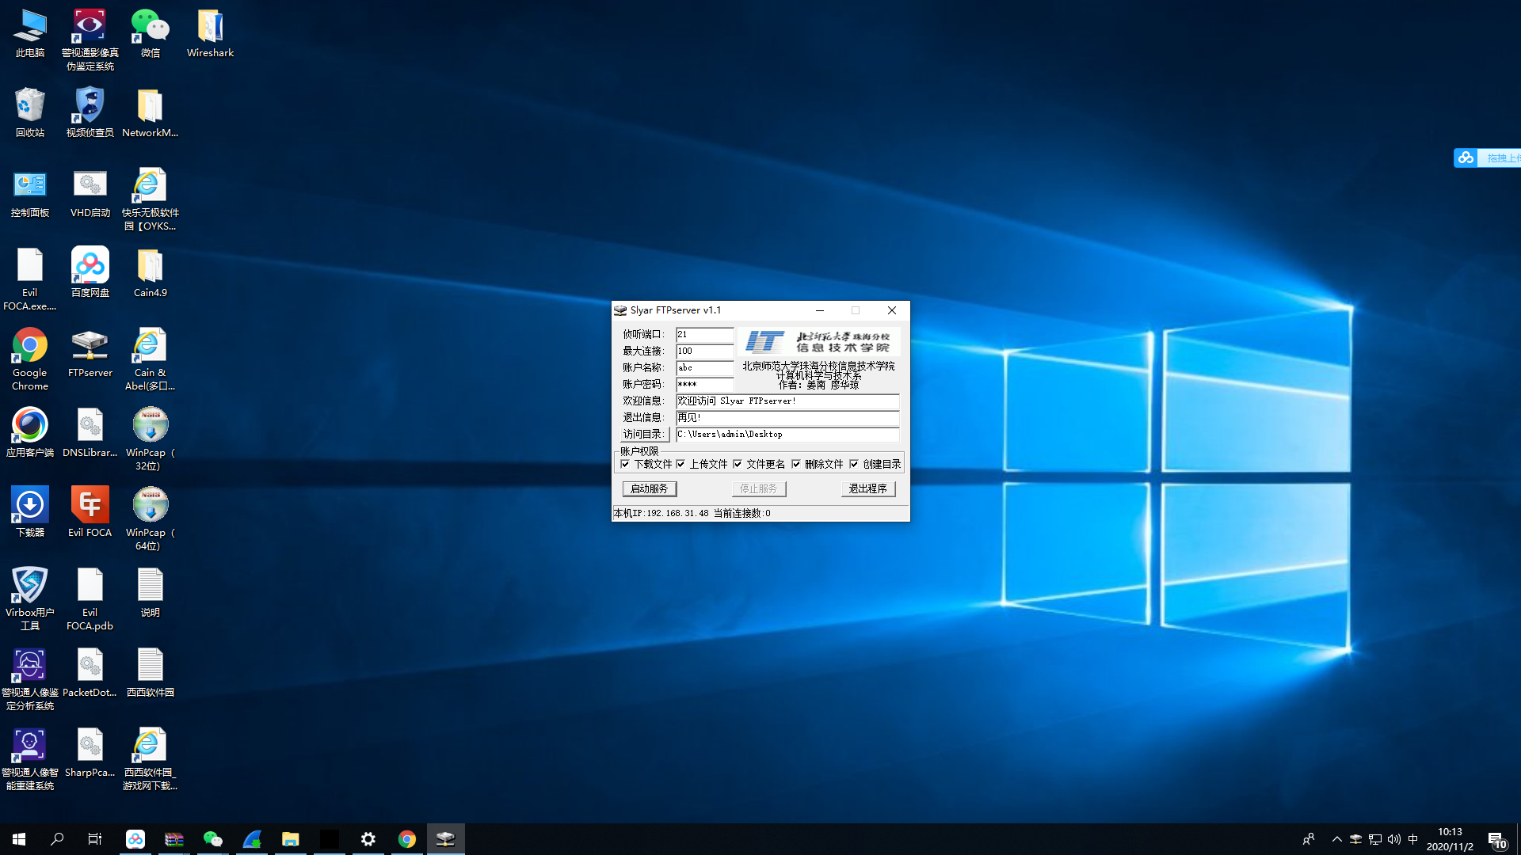Click the 退出程序 button
Image resolution: width=1521 pixels, height=855 pixels.
click(x=867, y=489)
